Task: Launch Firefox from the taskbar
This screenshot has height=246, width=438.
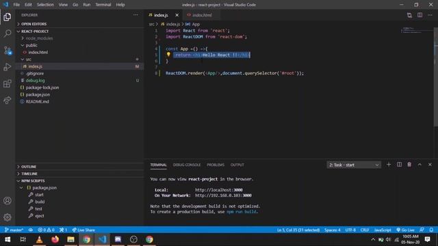Action: [x=55, y=240]
